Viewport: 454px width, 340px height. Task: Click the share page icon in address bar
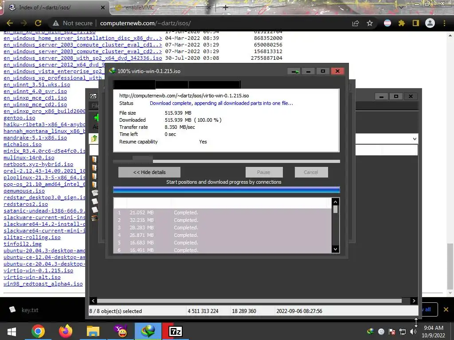point(356,23)
